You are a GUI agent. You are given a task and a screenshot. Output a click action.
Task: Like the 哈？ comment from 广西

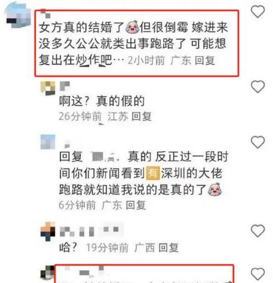[258, 231]
